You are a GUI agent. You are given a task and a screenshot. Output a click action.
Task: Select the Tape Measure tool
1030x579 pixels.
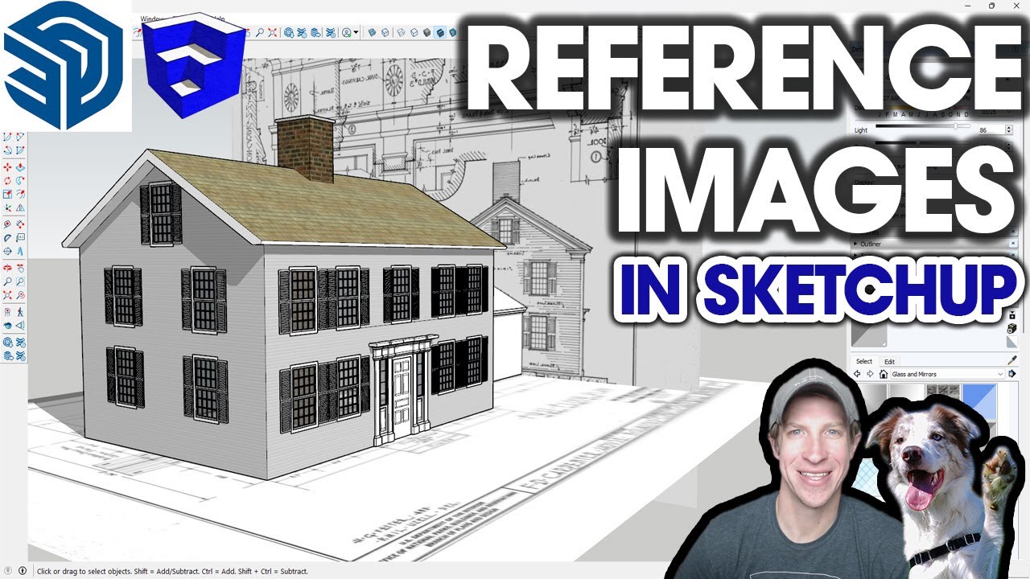7,223
